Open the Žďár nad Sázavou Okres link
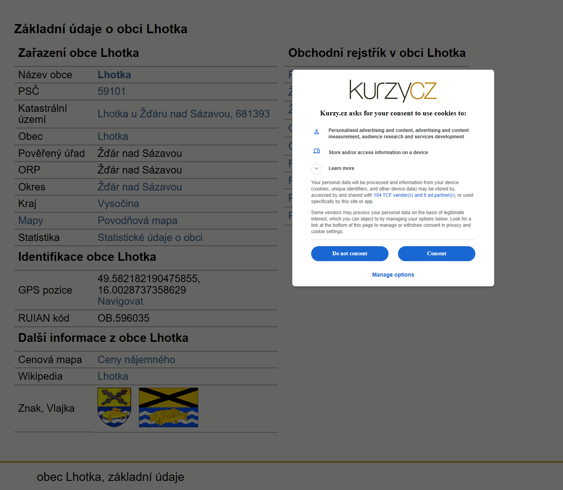 click(140, 187)
